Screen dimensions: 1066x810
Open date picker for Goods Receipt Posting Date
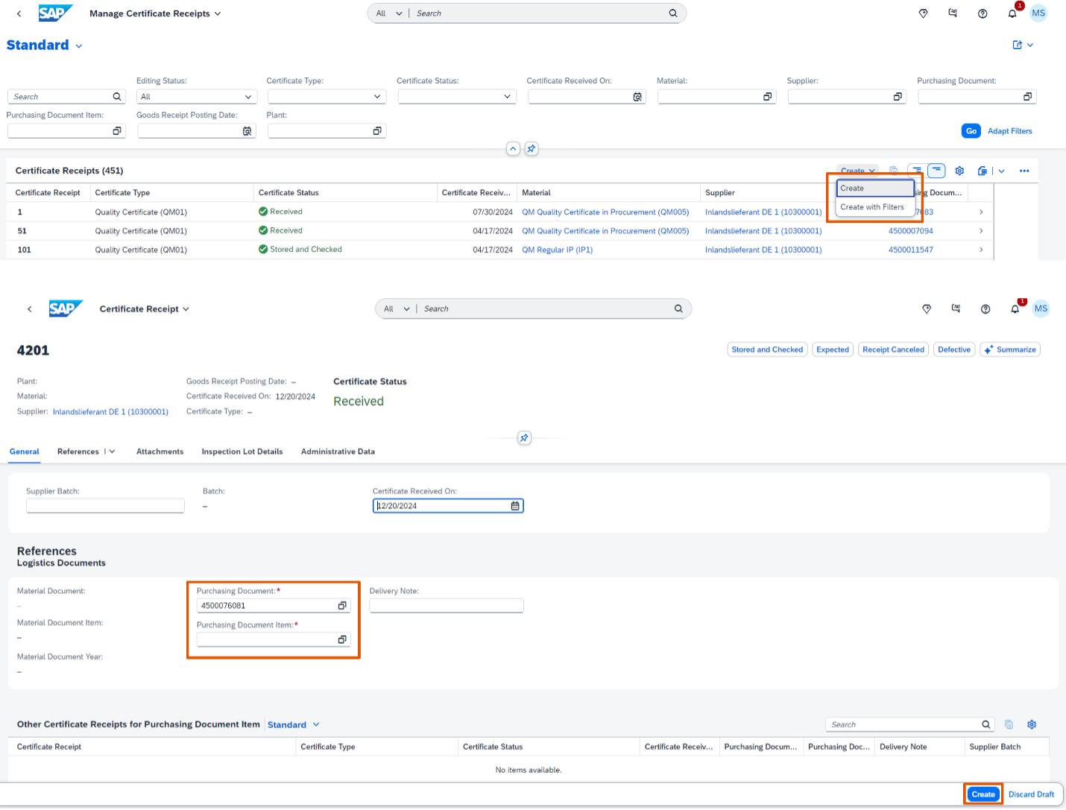point(247,131)
